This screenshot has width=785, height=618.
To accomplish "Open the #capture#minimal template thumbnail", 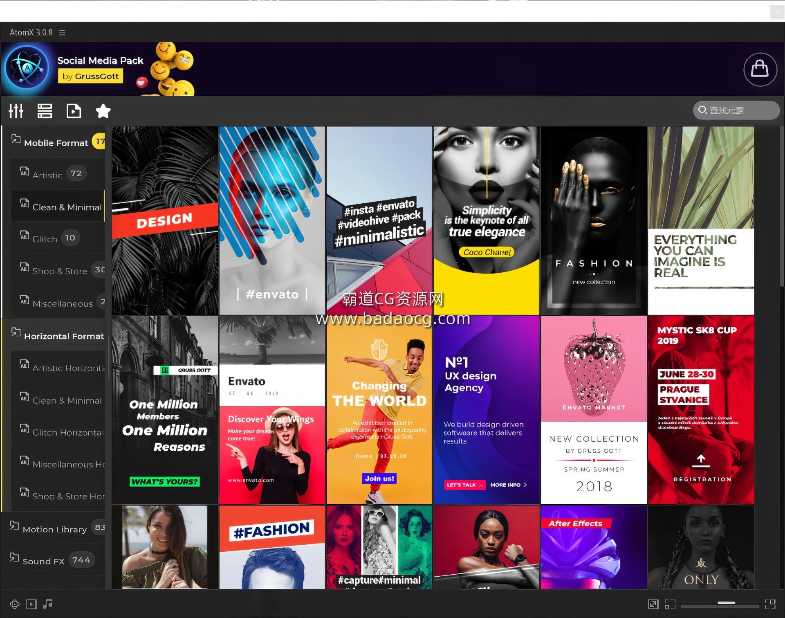I will (379, 547).
